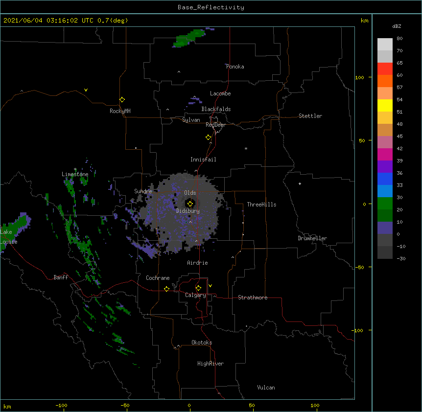The width and height of the screenshot is (422, 412).
Task: Click the white plus marker north of Drumheller
Action: point(300,183)
